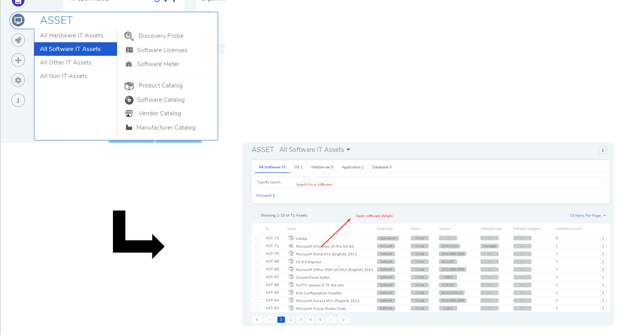Check the AST-69 row checkbox
Image resolution: width=630 pixels, height=335 pixels.
[257, 262]
